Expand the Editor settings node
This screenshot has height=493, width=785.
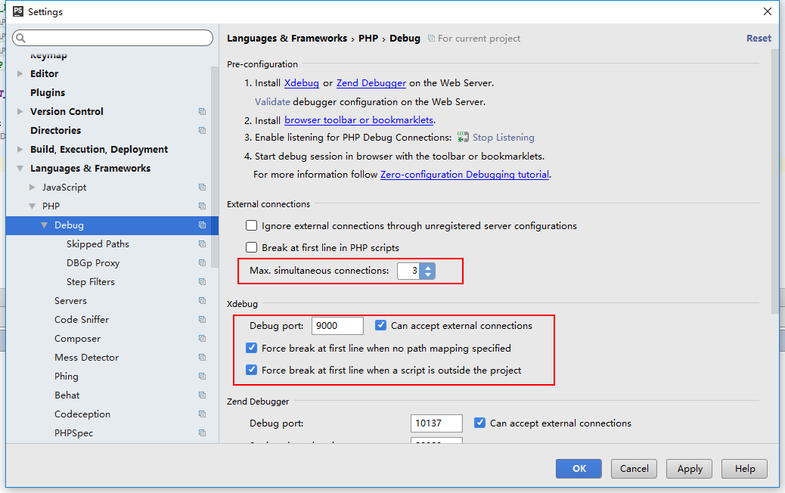click(x=20, y=73)
